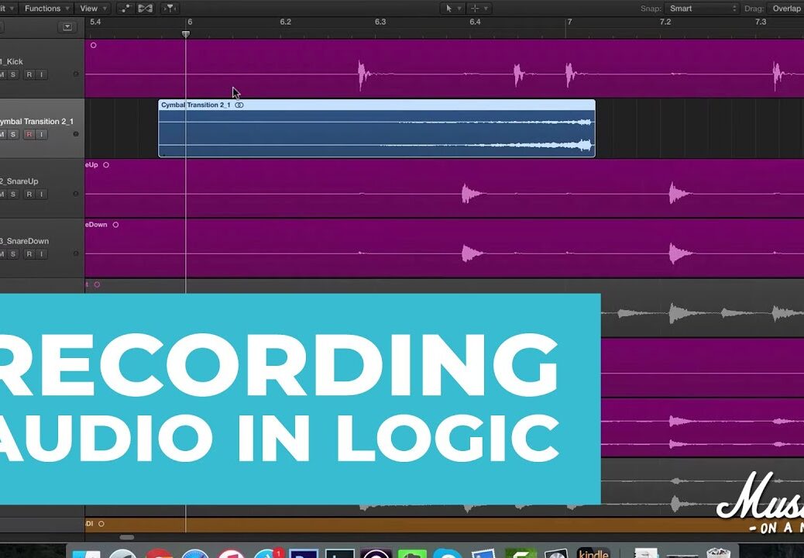Click the playhead handle in the ruler
This screenshot has height=558, width=804.
tap(186, 34)
